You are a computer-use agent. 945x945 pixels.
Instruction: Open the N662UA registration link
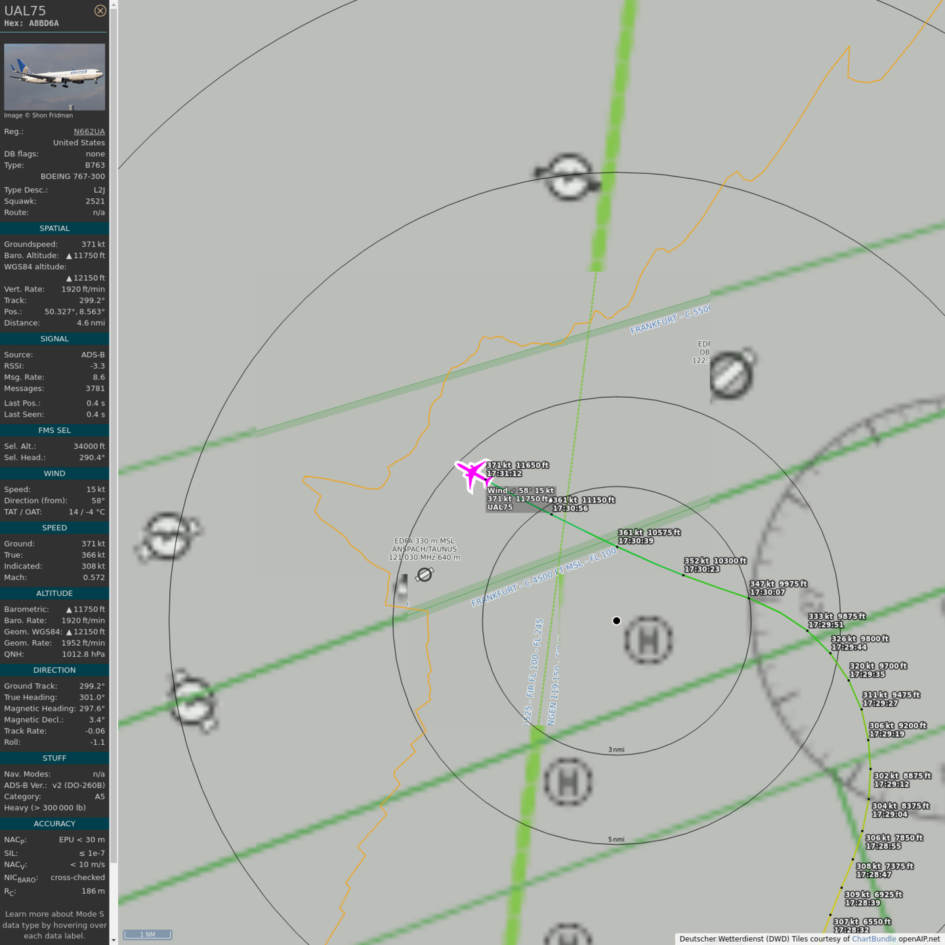point(89,132)
